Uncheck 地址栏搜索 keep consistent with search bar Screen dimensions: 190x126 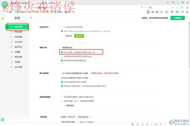point(62,52)
